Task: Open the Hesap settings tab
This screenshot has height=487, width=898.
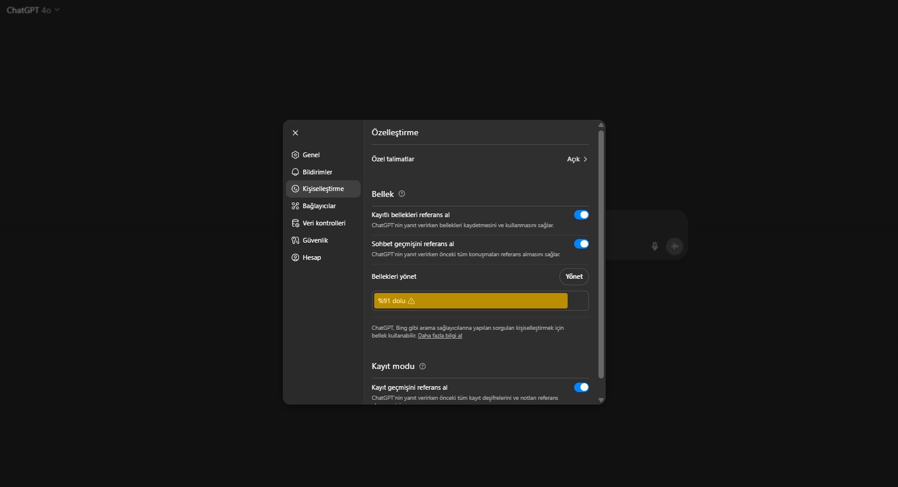Action: (x=323, y=257)
